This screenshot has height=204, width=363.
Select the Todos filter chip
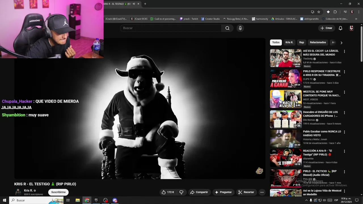276,42
